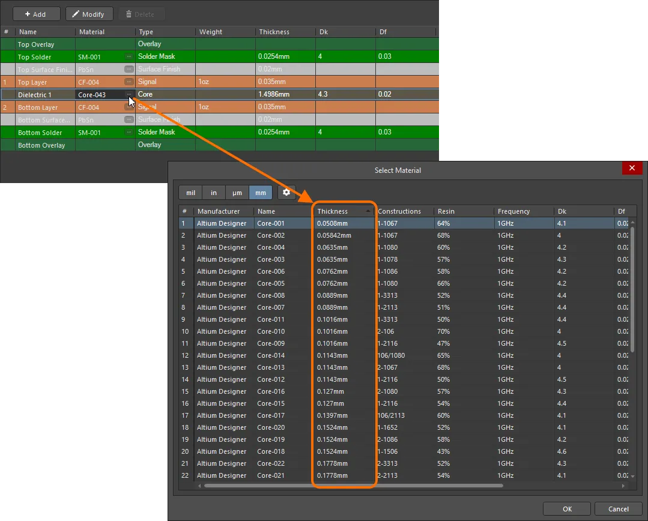
Task: Sort by Manufacturer column header
Action: [224, 211]
